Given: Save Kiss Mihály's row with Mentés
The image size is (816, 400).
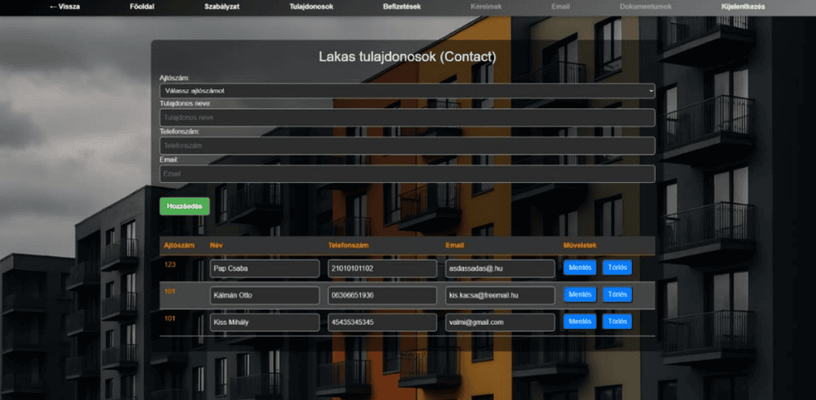Looking at the screenshot, I should (579, 322).
